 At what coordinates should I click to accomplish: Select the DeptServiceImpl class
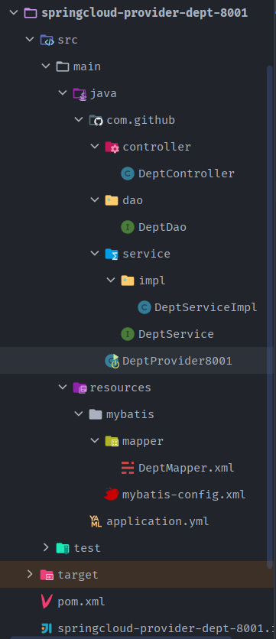pyautogui.click(x=206, y=307)
